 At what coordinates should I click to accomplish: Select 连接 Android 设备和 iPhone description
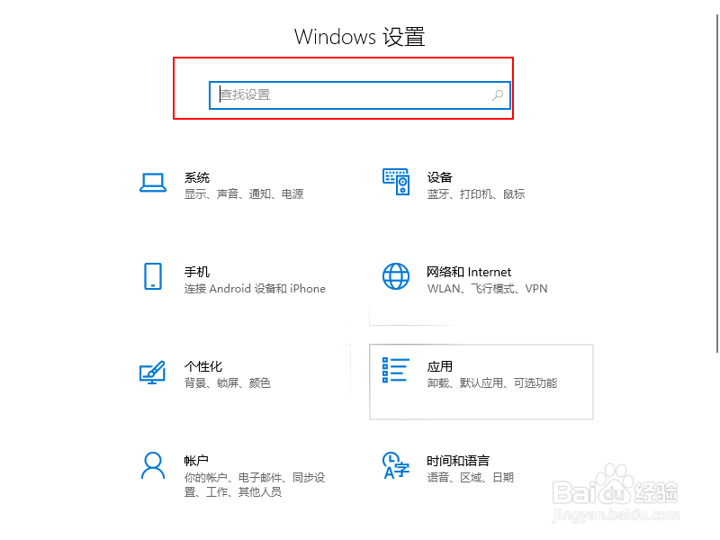[x=255, y=289]
